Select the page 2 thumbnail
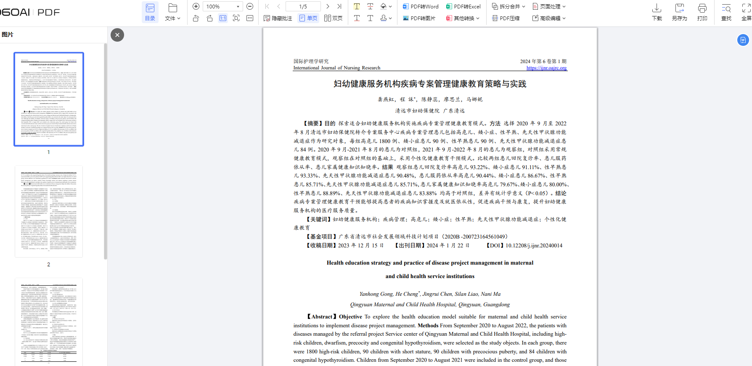 point(49,212)
